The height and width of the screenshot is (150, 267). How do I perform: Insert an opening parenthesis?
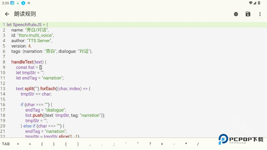click(66, 144)
